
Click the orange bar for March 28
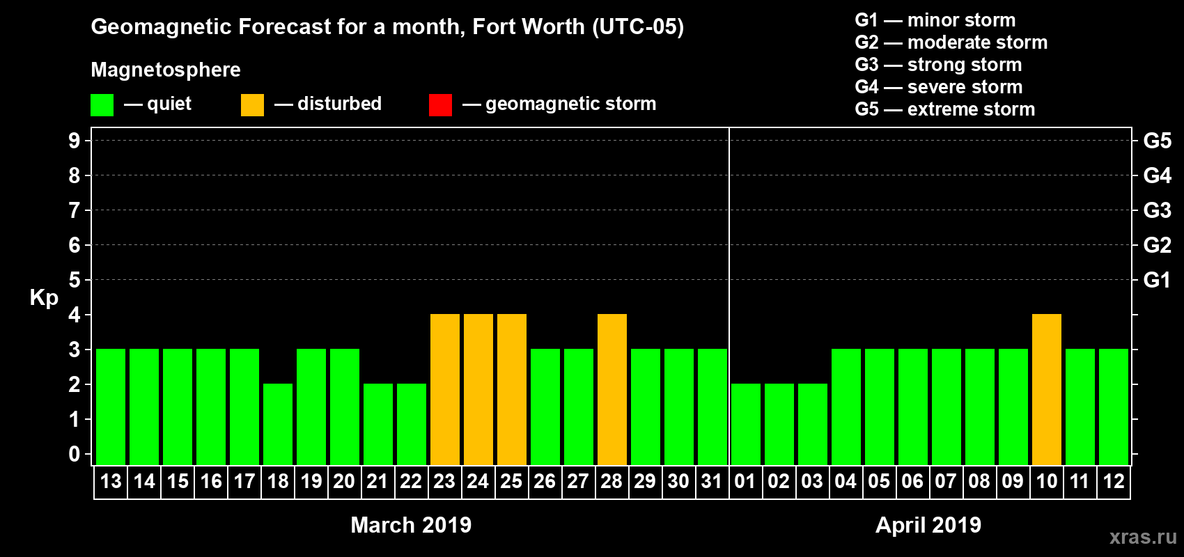(x=612, y=390)
